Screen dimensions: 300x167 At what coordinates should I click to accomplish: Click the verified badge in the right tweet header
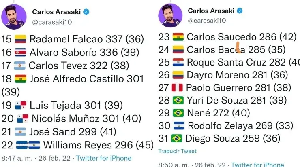[240, 11]
